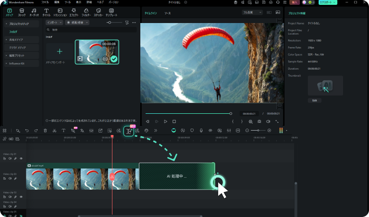Take a snapshot with the camera icon

259,121
